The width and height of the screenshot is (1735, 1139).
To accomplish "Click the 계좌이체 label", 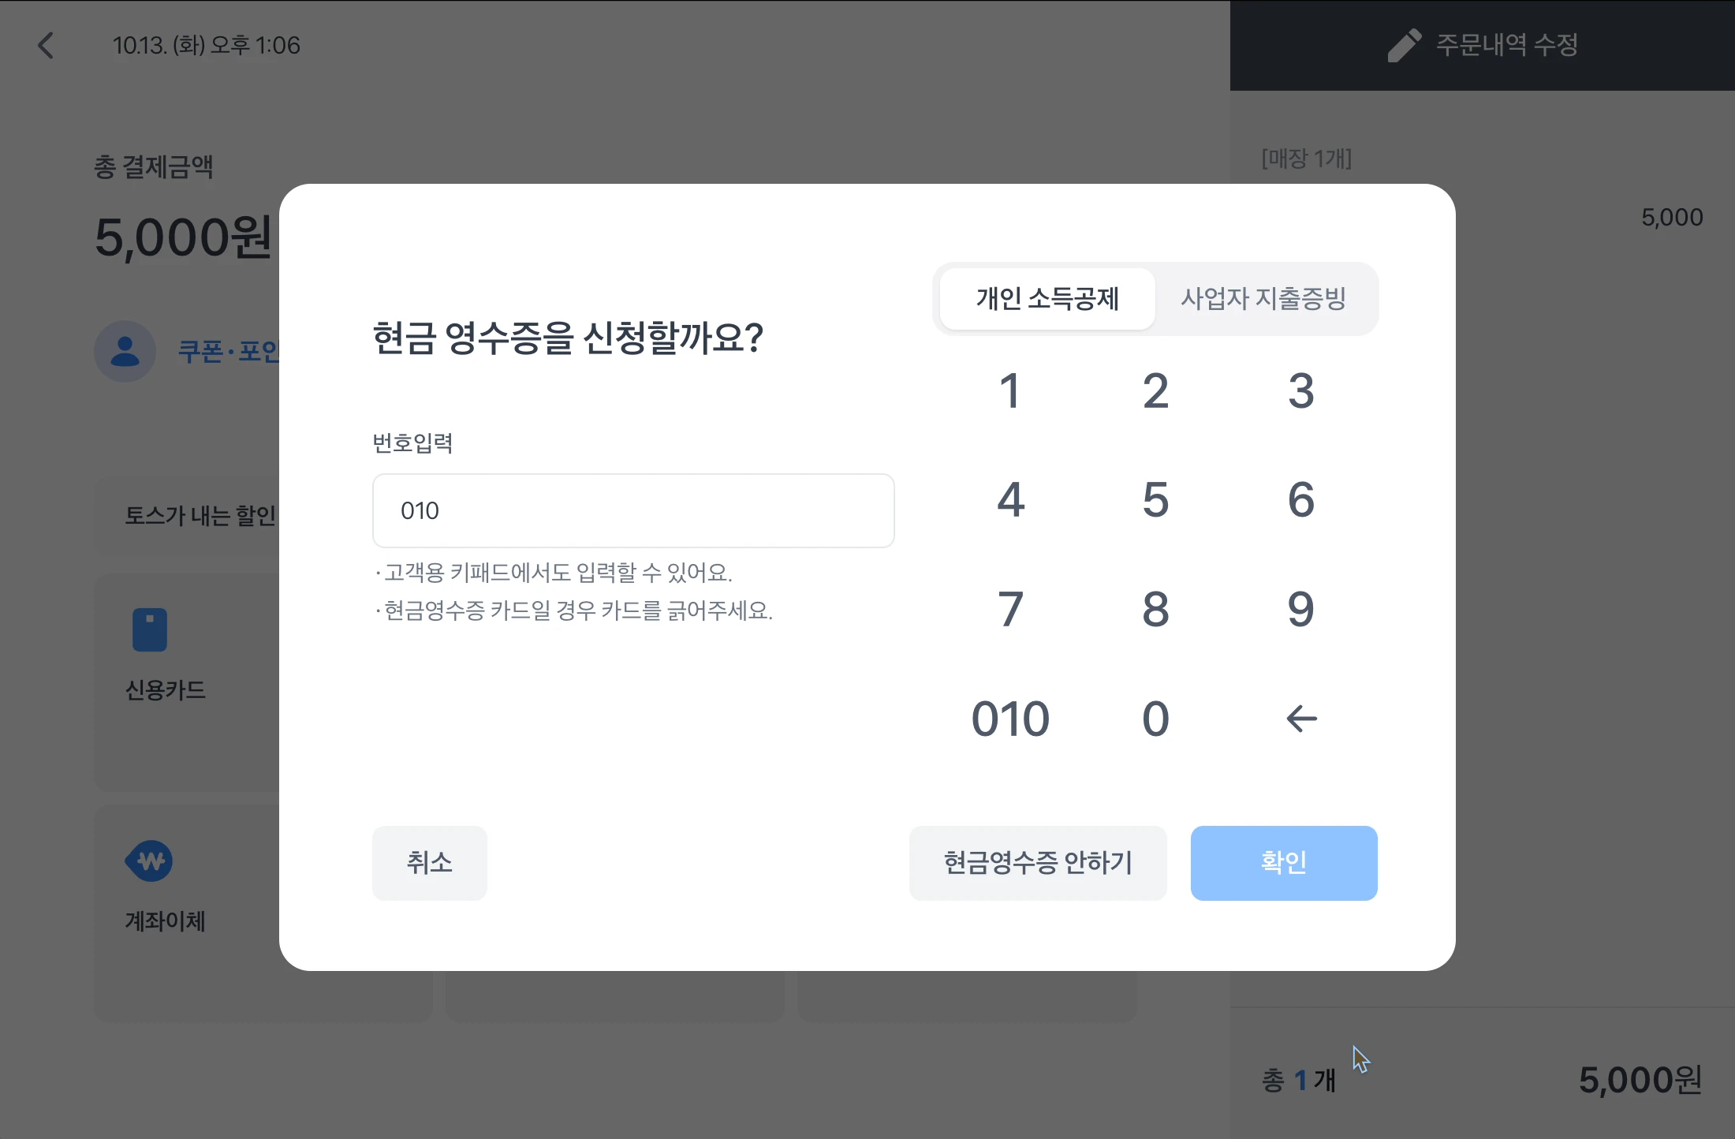I will [166, 921].
